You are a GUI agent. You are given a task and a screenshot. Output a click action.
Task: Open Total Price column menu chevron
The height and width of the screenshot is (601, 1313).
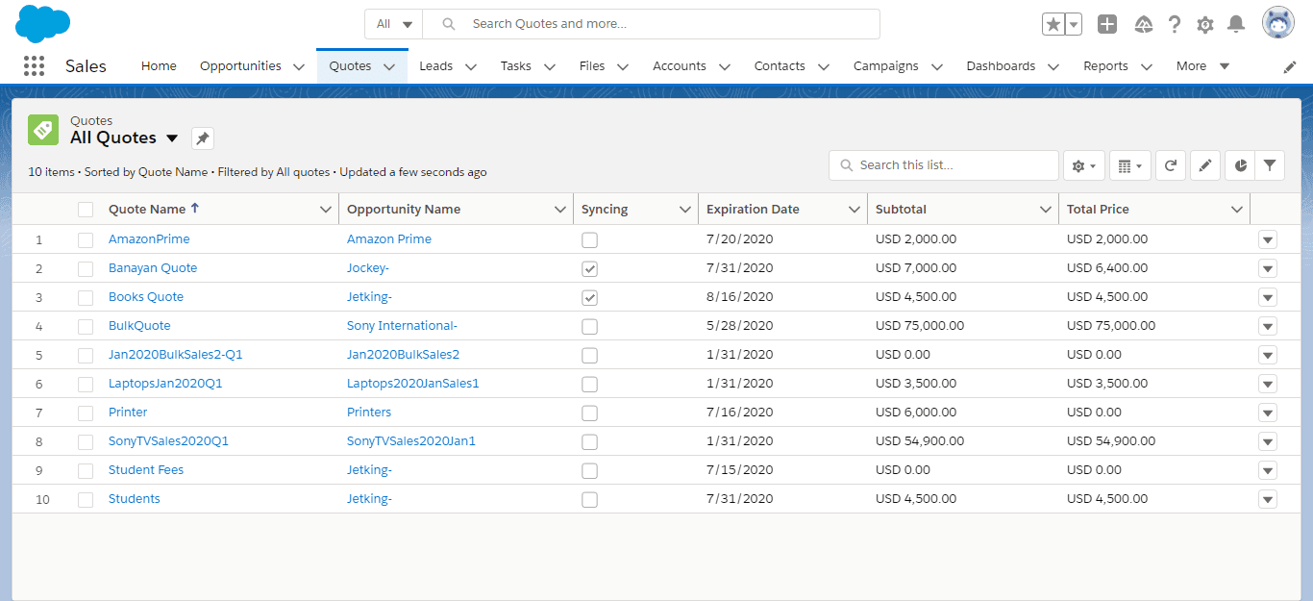[1237, 210]
